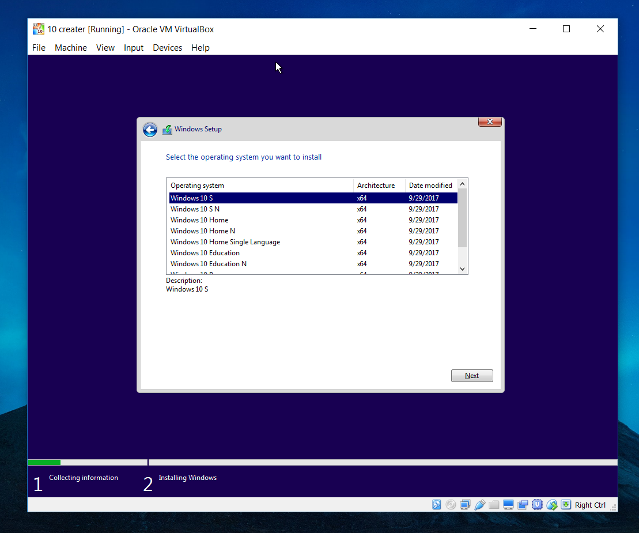Screen dimensions: 639x533
Task: Click the list scroll up arrow
Action: click(462, 184)
